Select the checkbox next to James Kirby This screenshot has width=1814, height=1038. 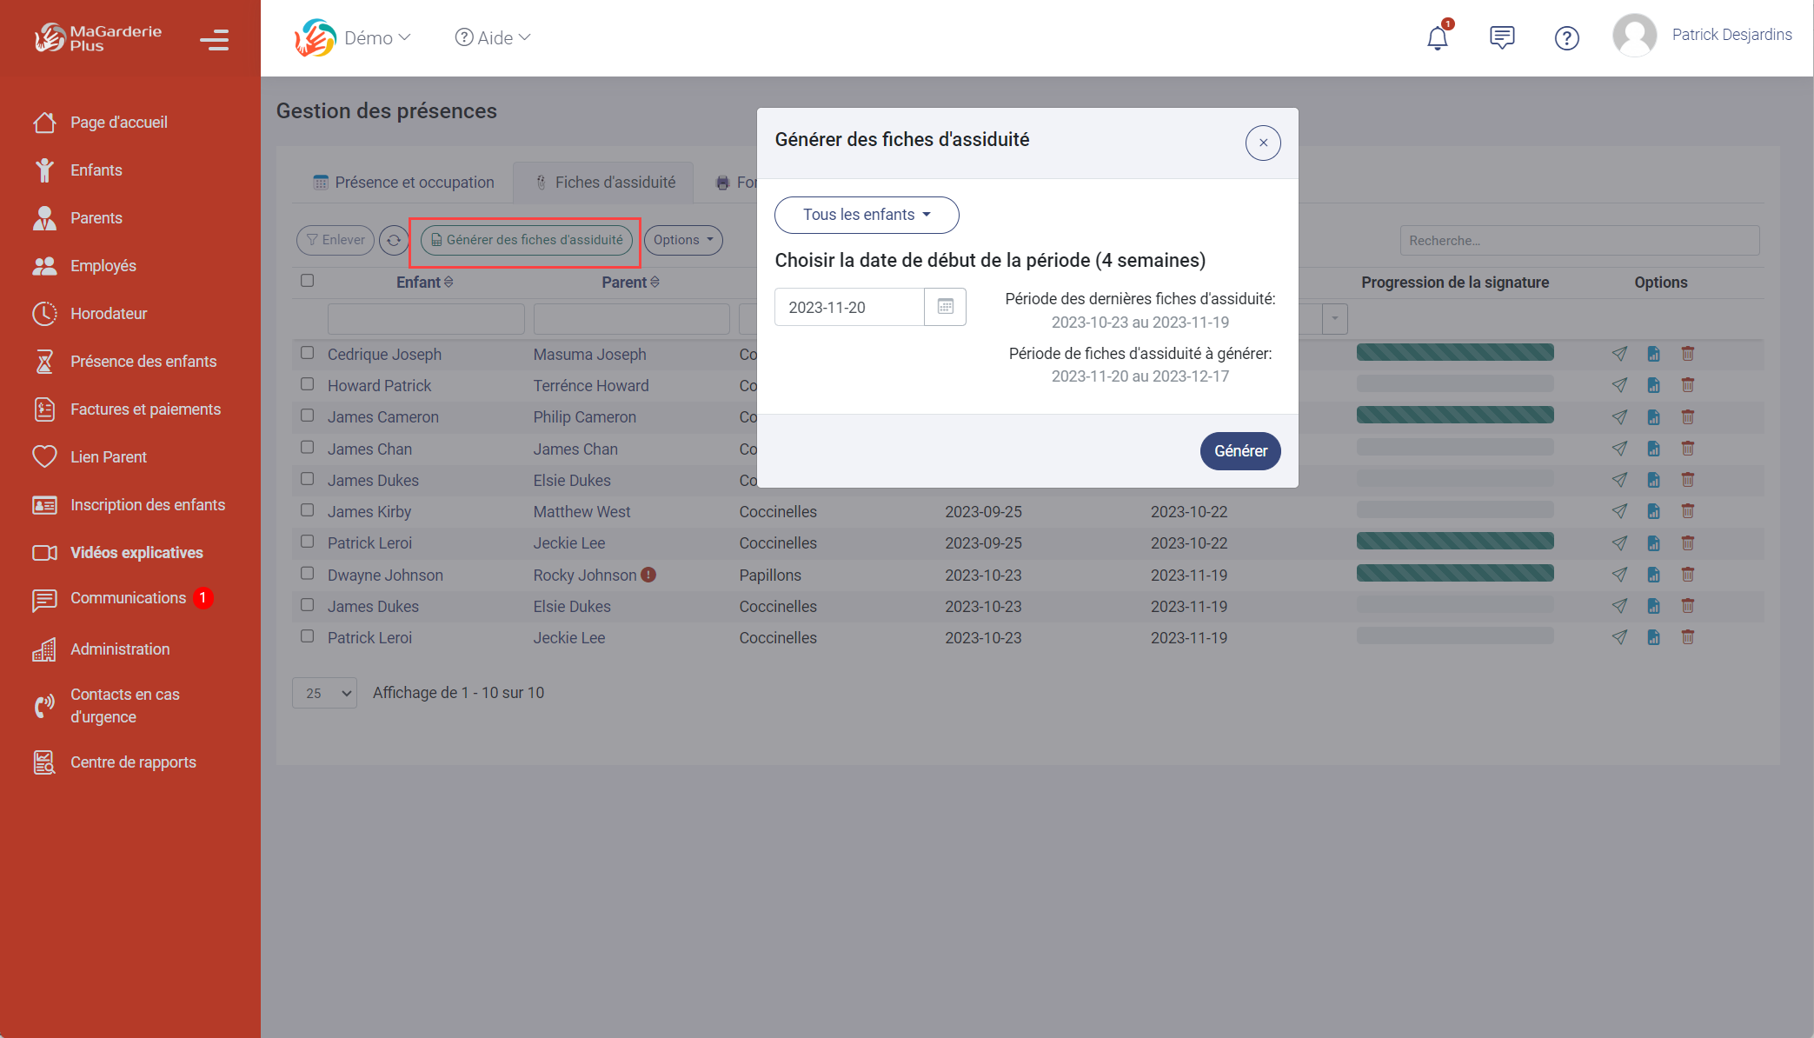click(x=308, y=510)
